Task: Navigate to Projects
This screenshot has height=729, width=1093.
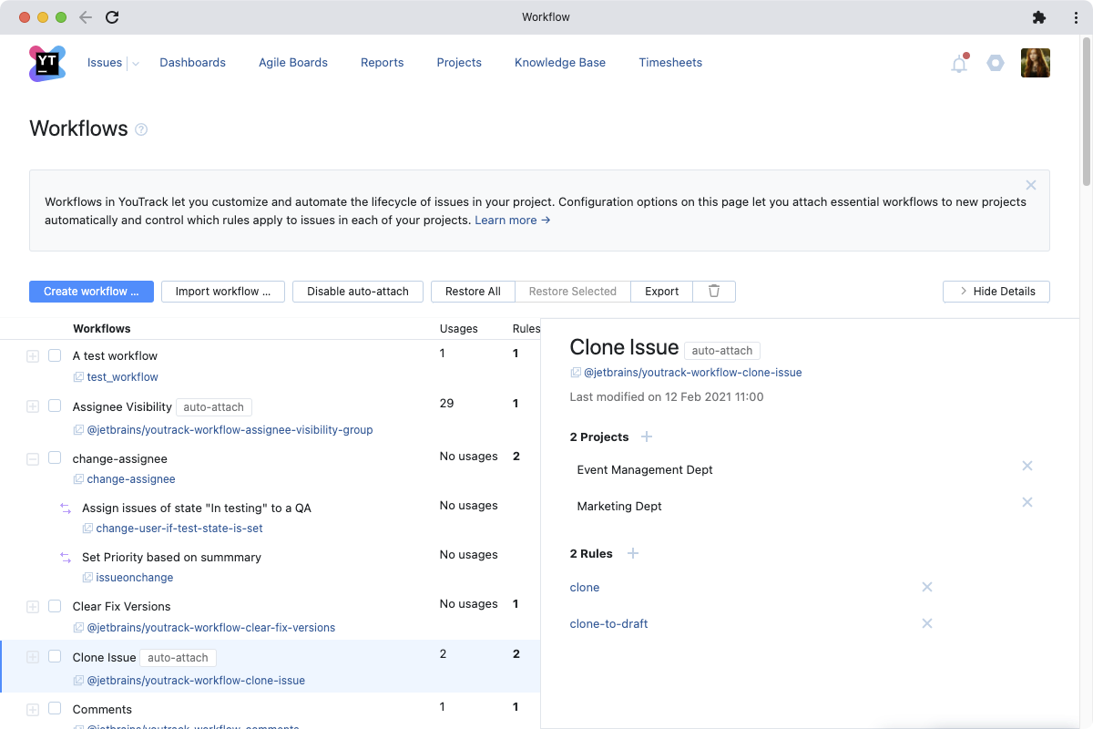Action: (x=459, y=63)
